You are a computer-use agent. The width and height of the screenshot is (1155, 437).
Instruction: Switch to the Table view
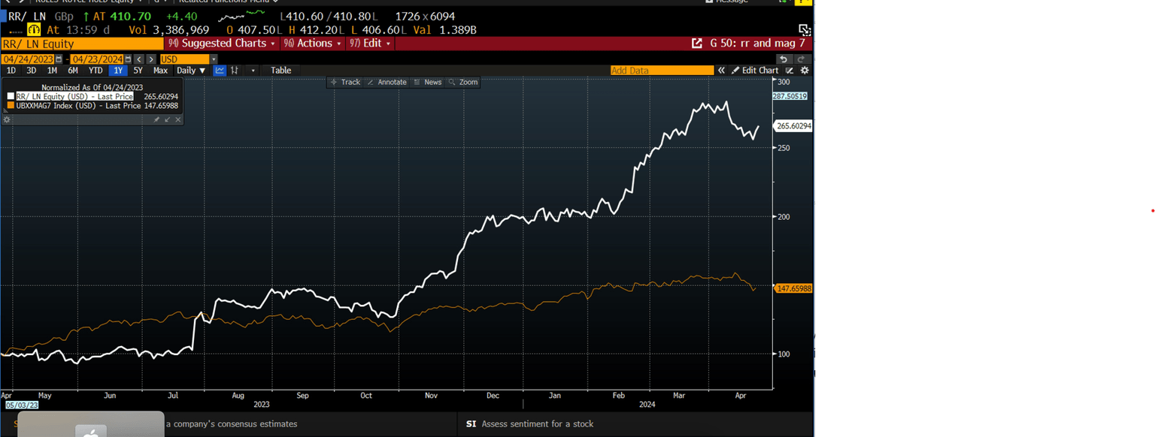[280, 71]
